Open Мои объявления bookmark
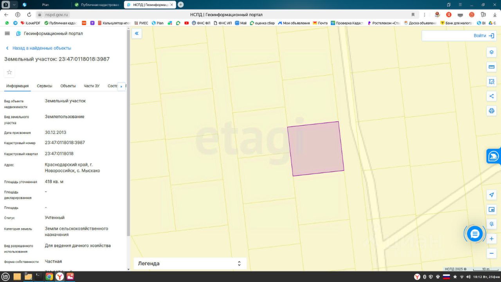 [294, 23]
